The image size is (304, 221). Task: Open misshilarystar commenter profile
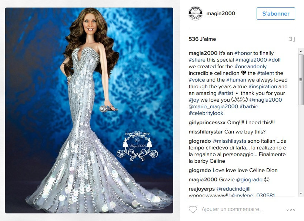pos(206,132)
